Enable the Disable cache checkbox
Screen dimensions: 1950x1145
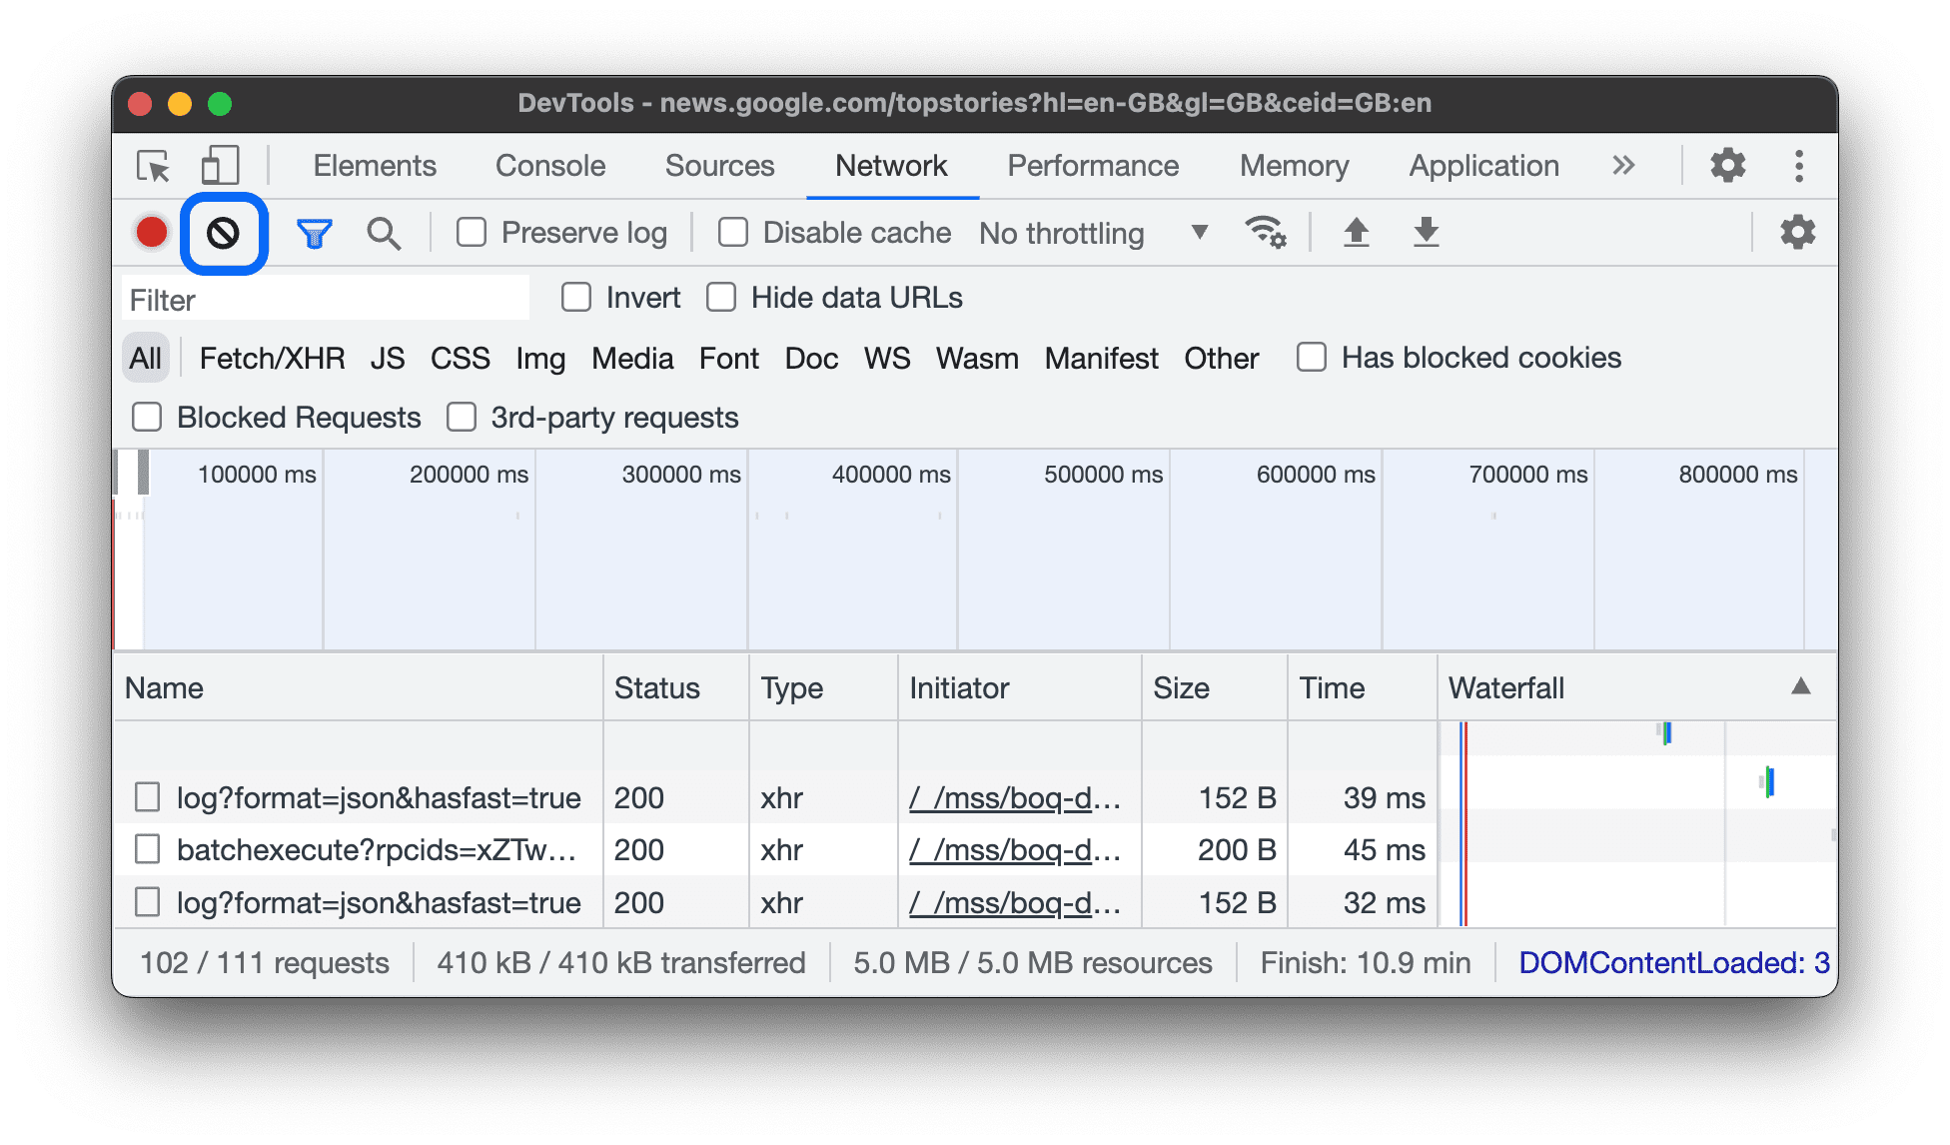[729, 231]
